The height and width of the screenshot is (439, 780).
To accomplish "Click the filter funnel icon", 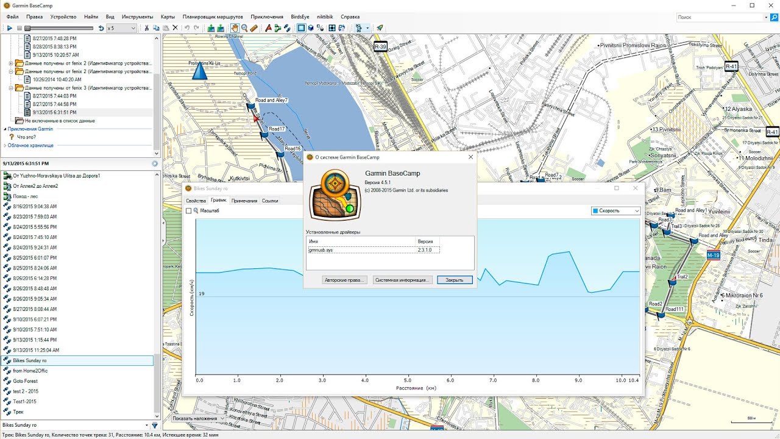I will tap(155, 426).
